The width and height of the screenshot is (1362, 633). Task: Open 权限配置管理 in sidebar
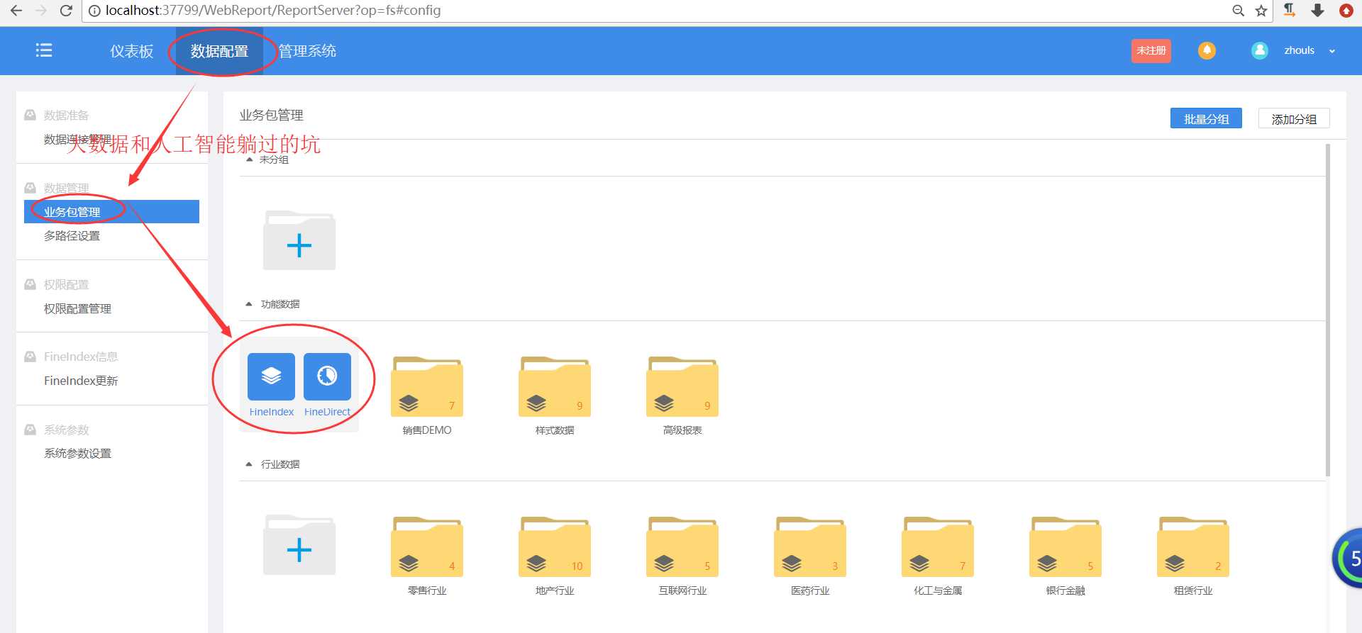click(x=77, y=309)
